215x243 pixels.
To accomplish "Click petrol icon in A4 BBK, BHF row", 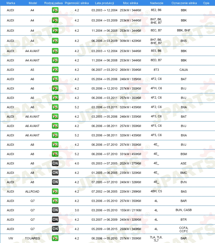I will 55,31.
